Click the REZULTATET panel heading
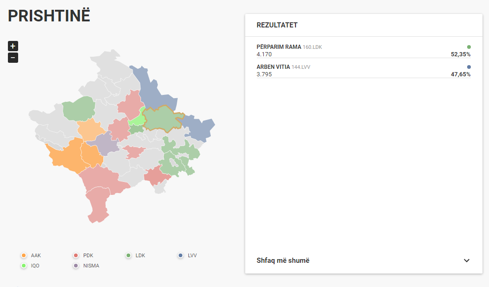Screen dimensions: 489x287 (277, 25)
